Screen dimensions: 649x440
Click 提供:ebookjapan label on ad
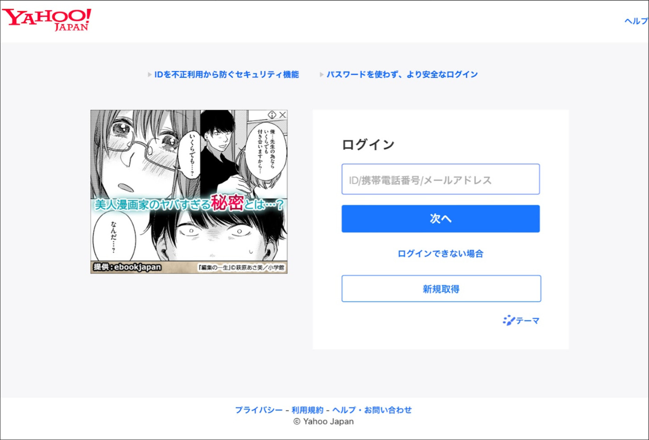(x=127, y=267)
